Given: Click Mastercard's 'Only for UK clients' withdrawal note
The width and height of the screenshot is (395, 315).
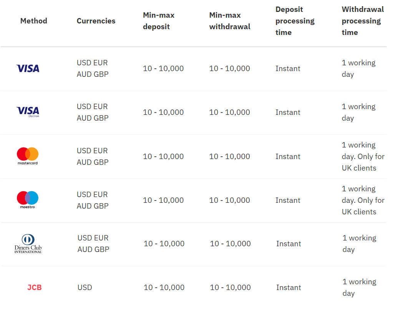Looking at the screenshot, I should coord(363,162).
